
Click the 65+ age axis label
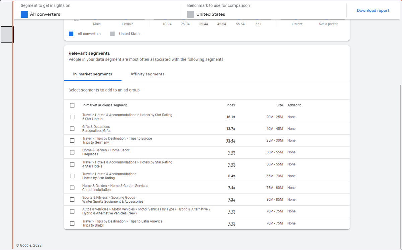click(258, 24)
